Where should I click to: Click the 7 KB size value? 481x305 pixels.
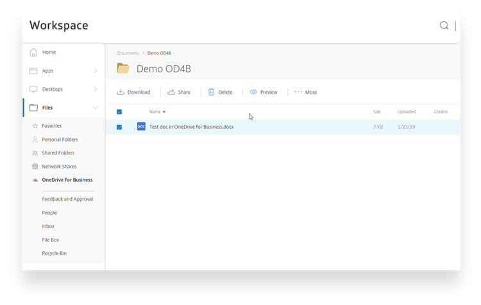coord(378,127)
